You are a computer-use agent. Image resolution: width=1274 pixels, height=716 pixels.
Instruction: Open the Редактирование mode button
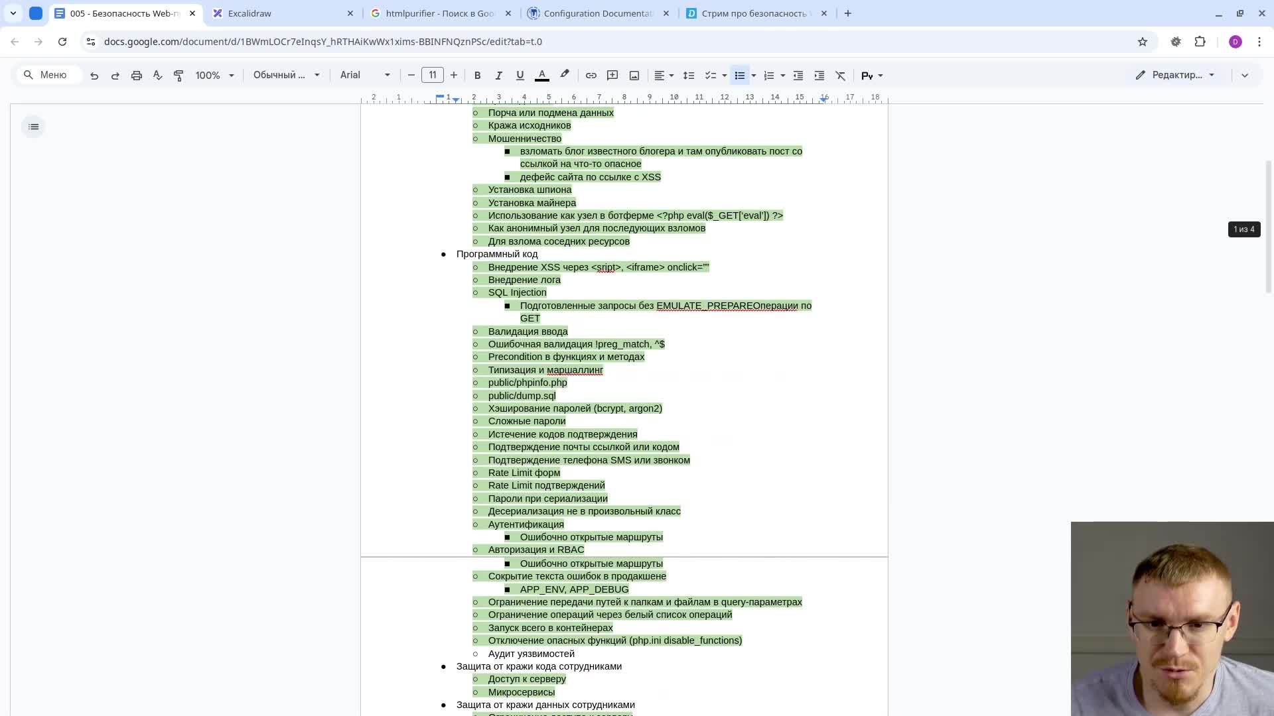[1175, 76]
